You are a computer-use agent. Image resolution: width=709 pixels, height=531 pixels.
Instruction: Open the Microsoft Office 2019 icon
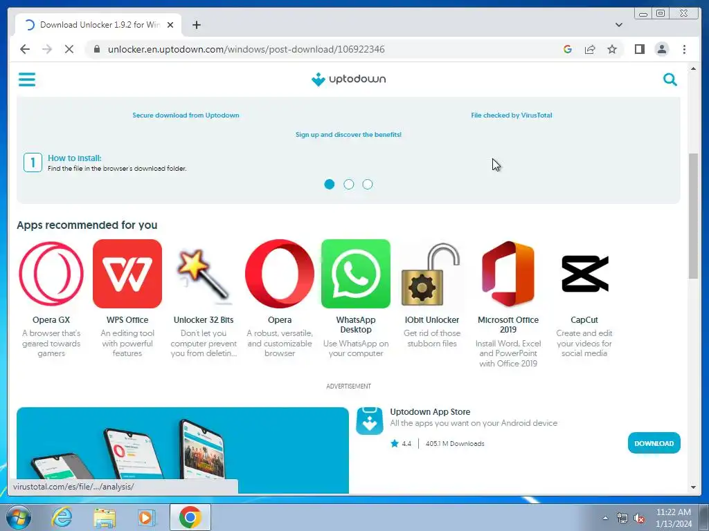(x=508, y=274)
